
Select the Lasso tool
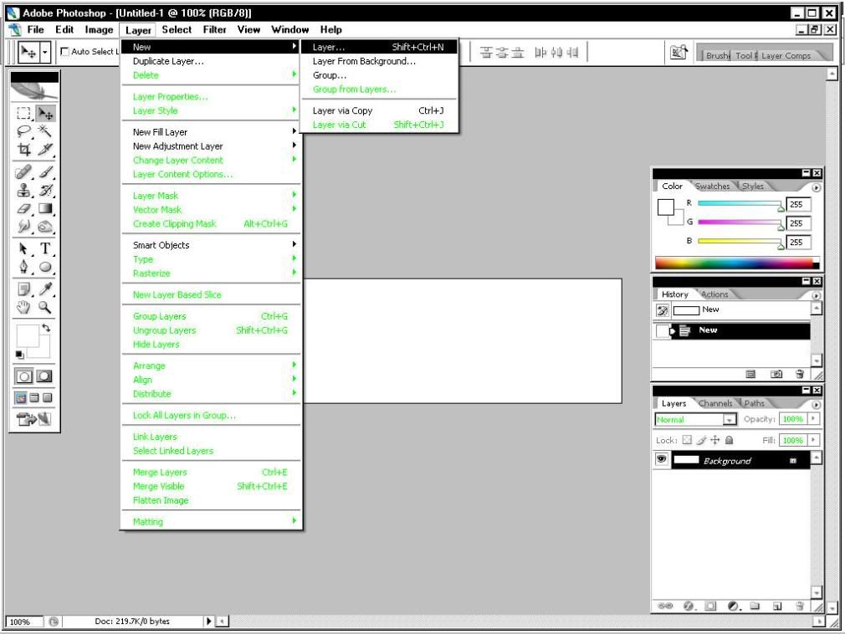coord(23,130)
